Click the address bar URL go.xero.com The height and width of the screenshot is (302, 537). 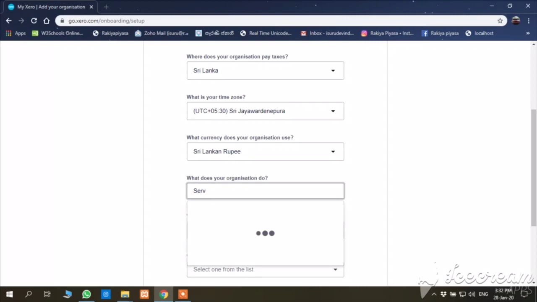coord(106,21)
